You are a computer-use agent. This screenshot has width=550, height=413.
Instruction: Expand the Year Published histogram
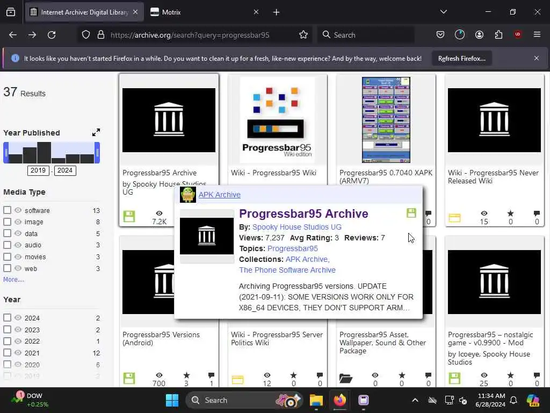(96, 132)
